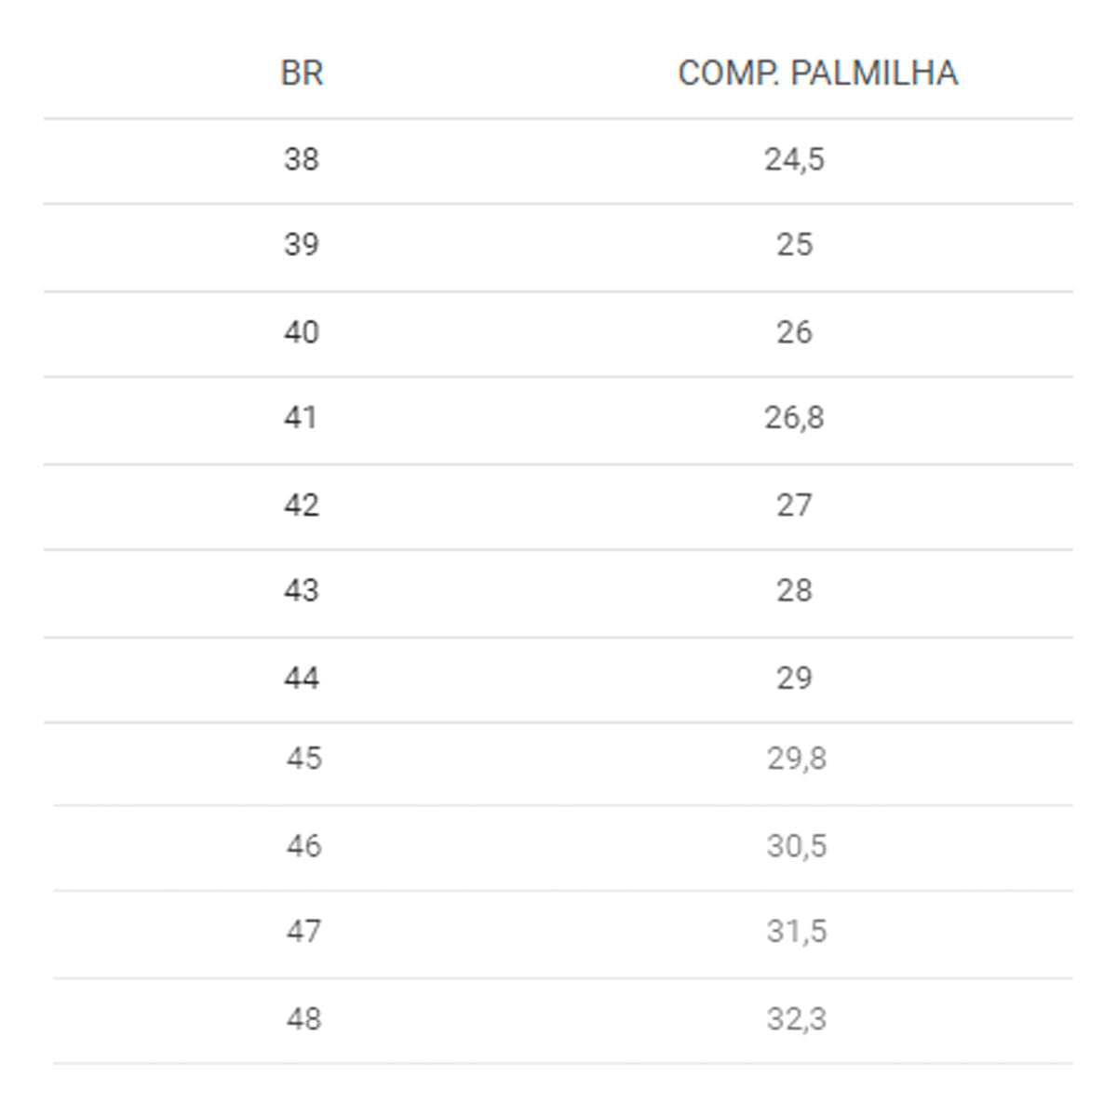This screenshot has height=1117, width=1117.
Task: Select size 39 in the BR column
Action: [302, 245]
